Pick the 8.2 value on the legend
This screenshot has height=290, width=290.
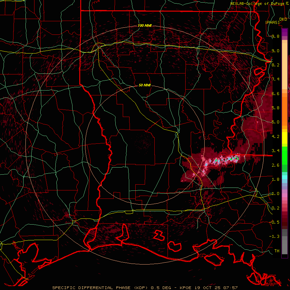275,65
